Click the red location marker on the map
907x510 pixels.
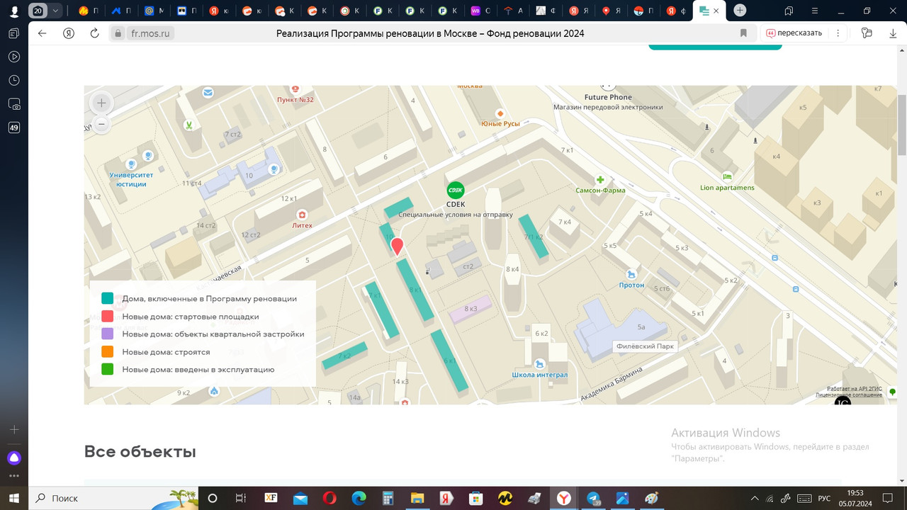click(x=398, y=246)
